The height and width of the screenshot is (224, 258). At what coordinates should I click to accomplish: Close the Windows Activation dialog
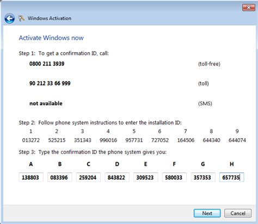click(249, 8)
